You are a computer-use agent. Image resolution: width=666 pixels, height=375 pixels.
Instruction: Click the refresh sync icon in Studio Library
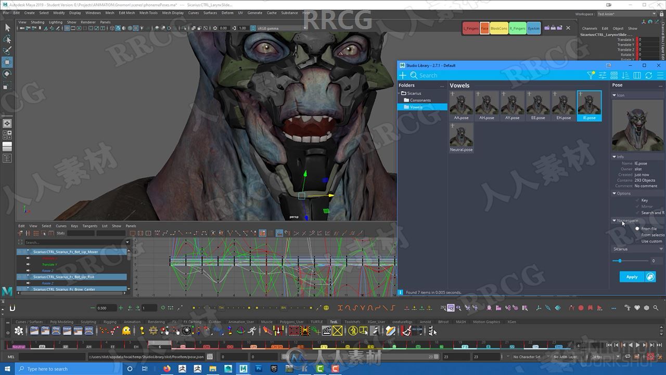click(x=648, y=76)
